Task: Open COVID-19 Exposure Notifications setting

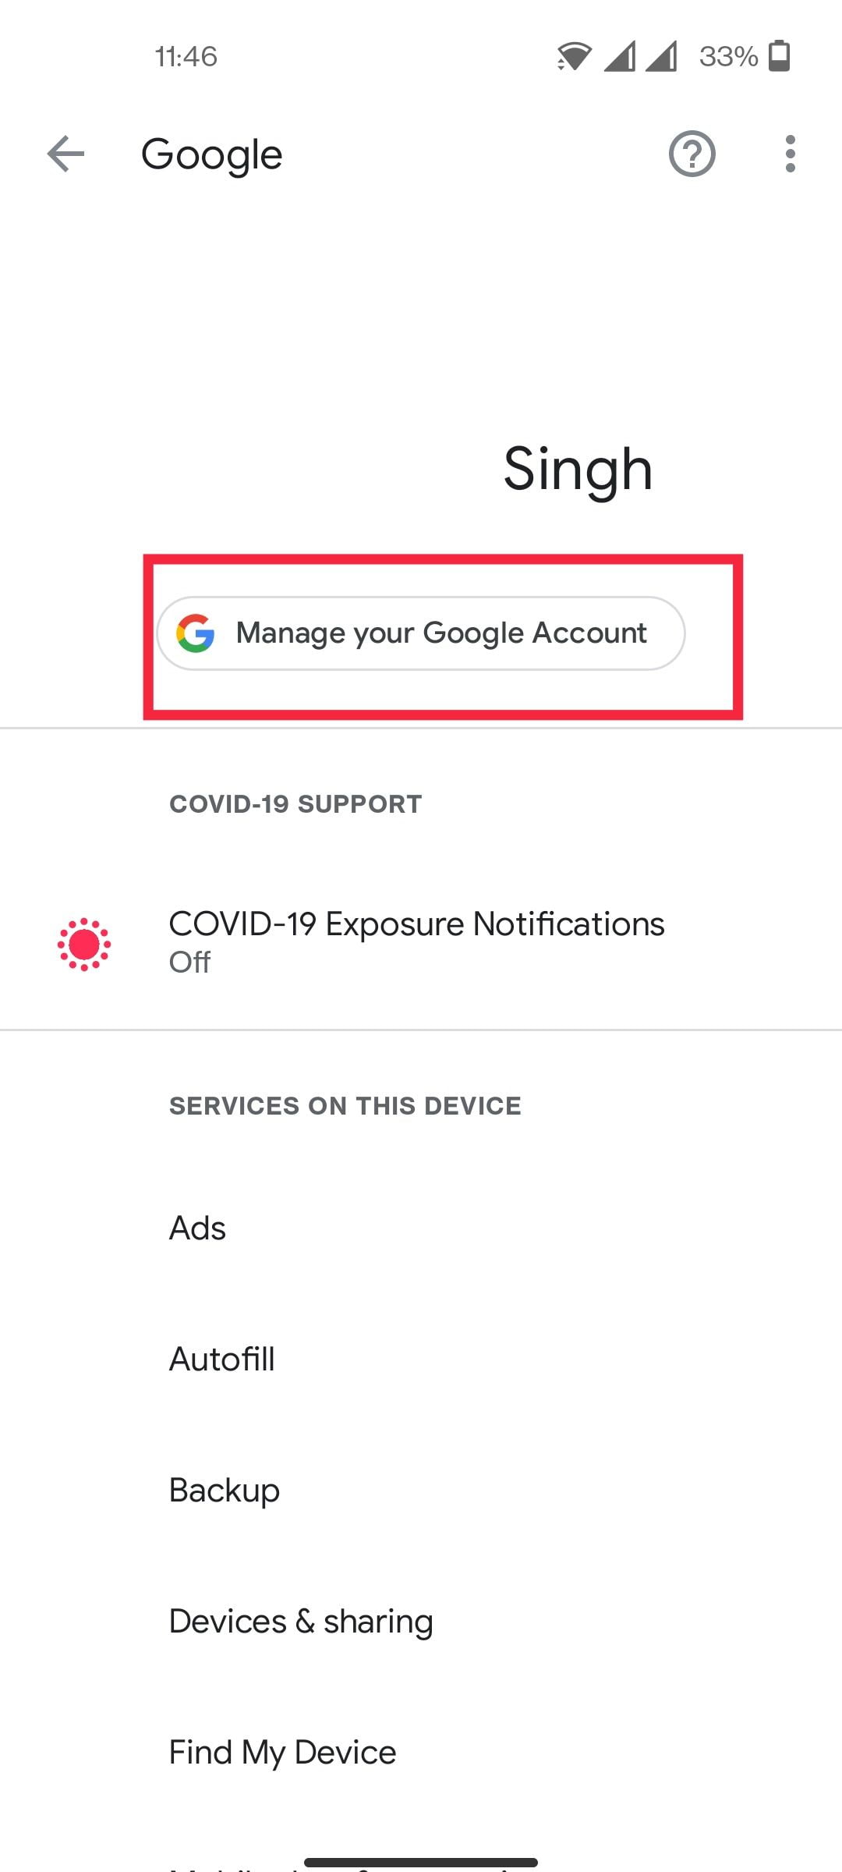Action: pyautogui.click(x=416, y=924)
